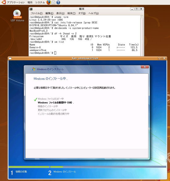The image size is (170, 181).
Task: Click the terminal window menu icon
Action: [31, 9]
